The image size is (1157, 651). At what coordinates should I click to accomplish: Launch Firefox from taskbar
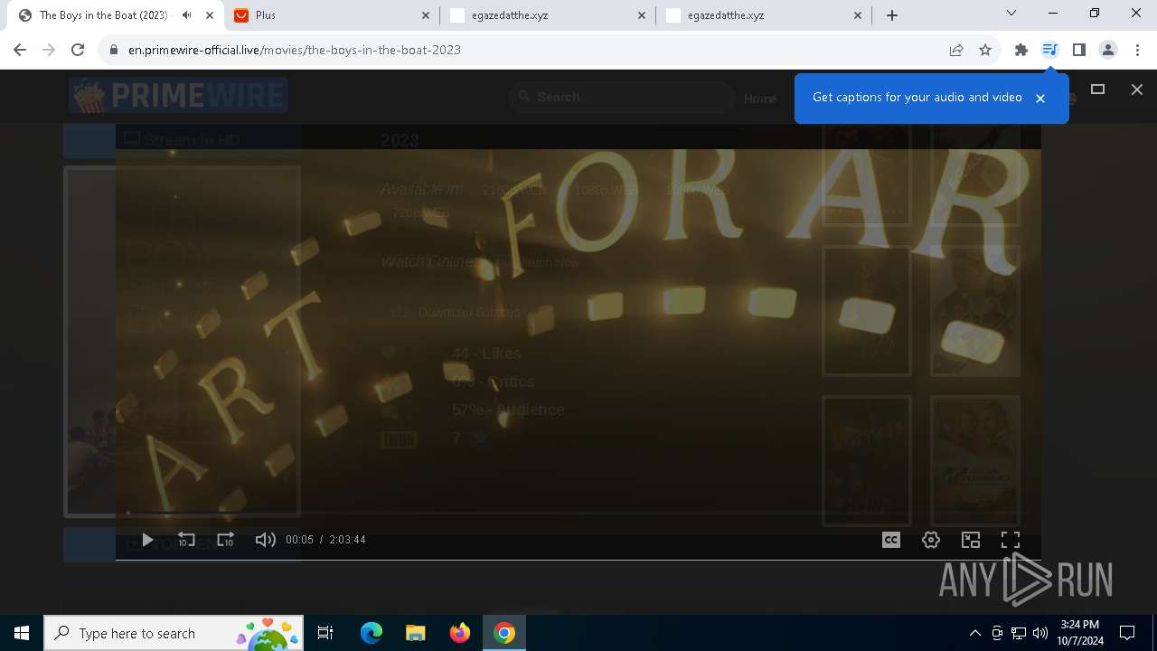pos(460,633)
